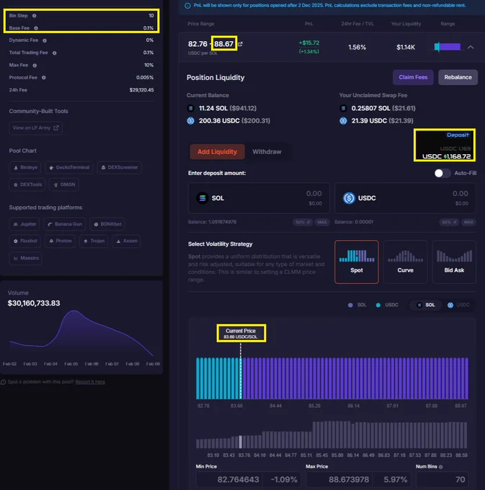Switch chart price toggle to SOL
Screen dimensions: 485x490
coord(426,305)
